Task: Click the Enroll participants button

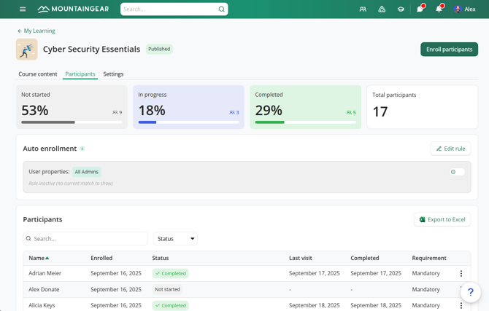Action: coord(449,50)
